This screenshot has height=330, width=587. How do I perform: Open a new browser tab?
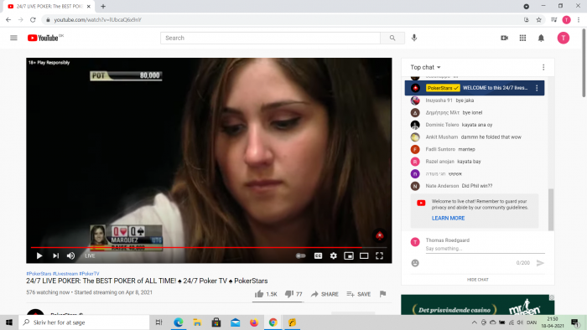pos(103,7)
